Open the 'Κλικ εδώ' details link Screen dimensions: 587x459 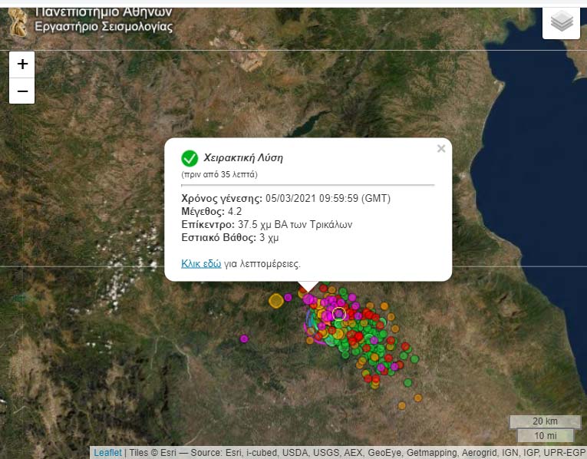click(201, 263)
